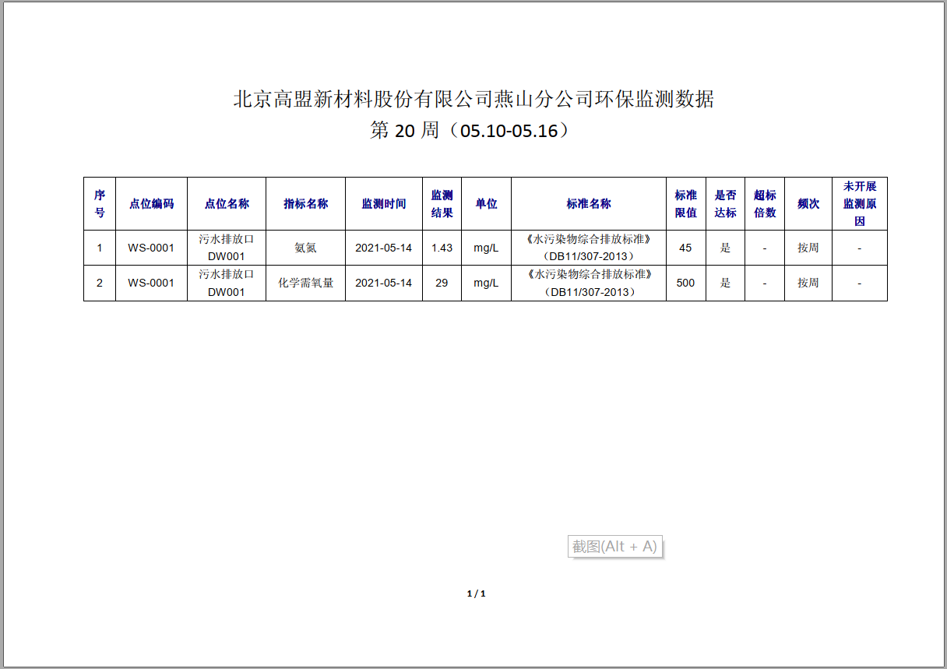
Task: Select the 标准名称 column header
Action: [589, 202]
